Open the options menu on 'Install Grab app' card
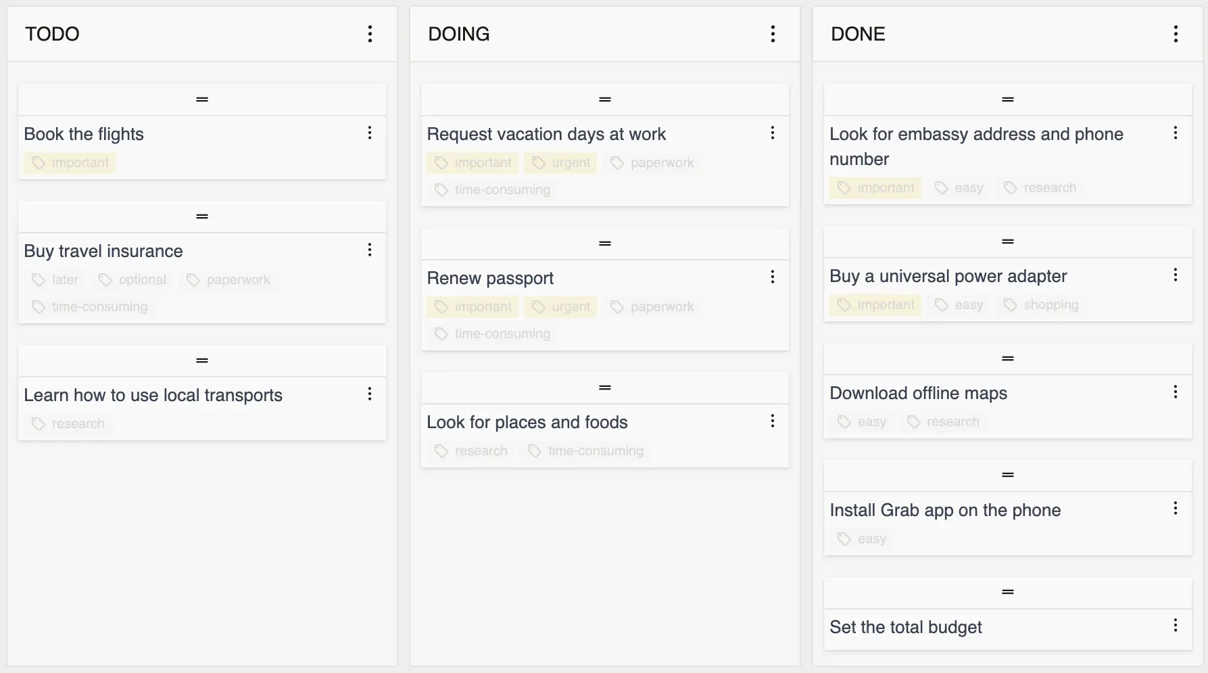The height and width of the screenshot is (673, 1208). click(x=1175, y=509)
